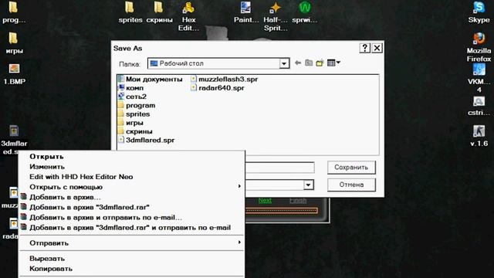Choose Добавить в архив... menu entry
The image size is (494, 278).
132,198
